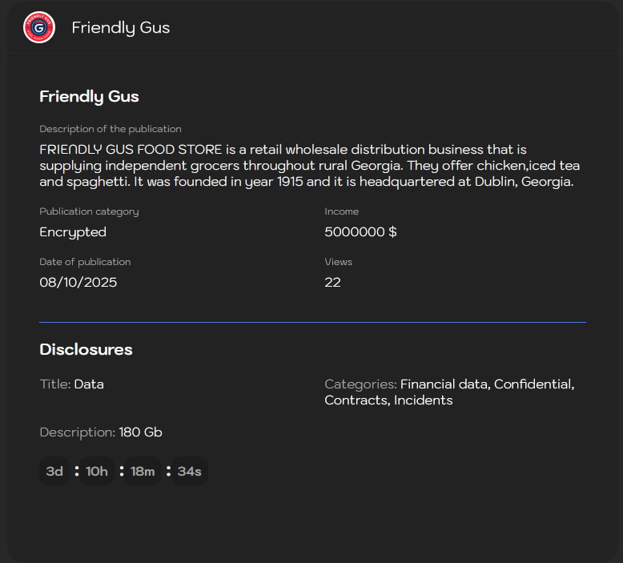Select the 5000000 $ income value

[x=361, y=231]
